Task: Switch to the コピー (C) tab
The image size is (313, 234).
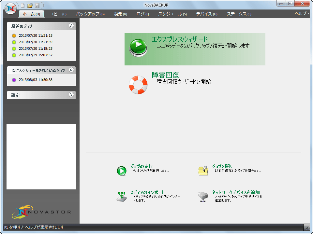Action: click(x=58, y=14)
